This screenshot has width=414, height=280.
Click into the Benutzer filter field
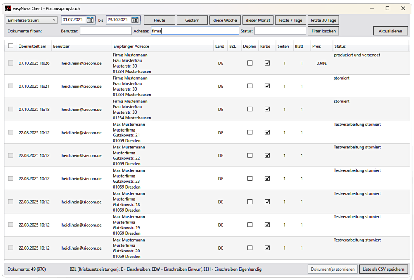(106, 31)
